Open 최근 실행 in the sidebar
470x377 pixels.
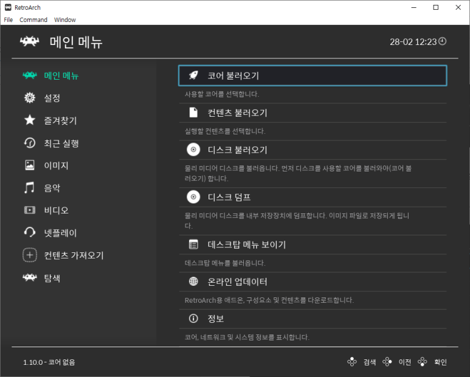pos(61,144)
